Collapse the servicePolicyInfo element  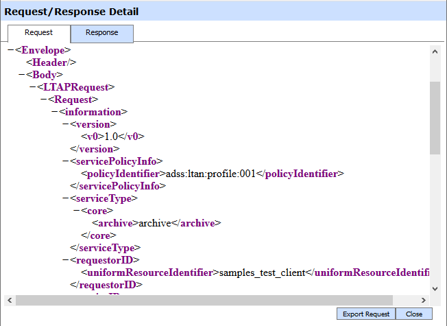tap(64, 161)
